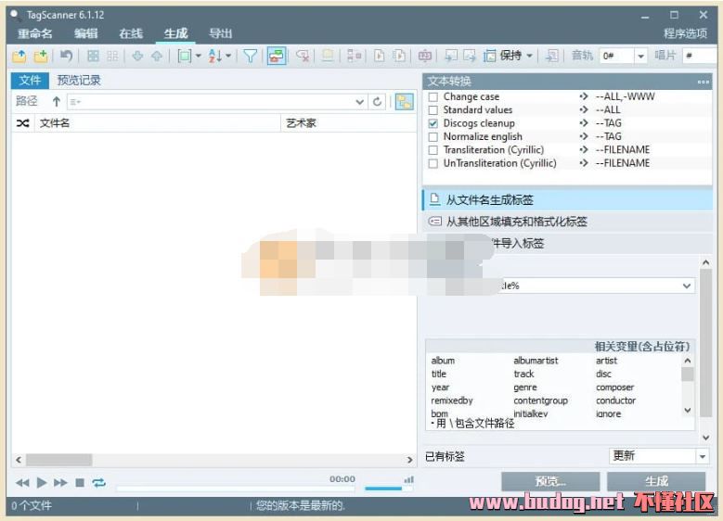Select the 文件 tab in the file panel
723x521 pixels.
coord(30,80)
